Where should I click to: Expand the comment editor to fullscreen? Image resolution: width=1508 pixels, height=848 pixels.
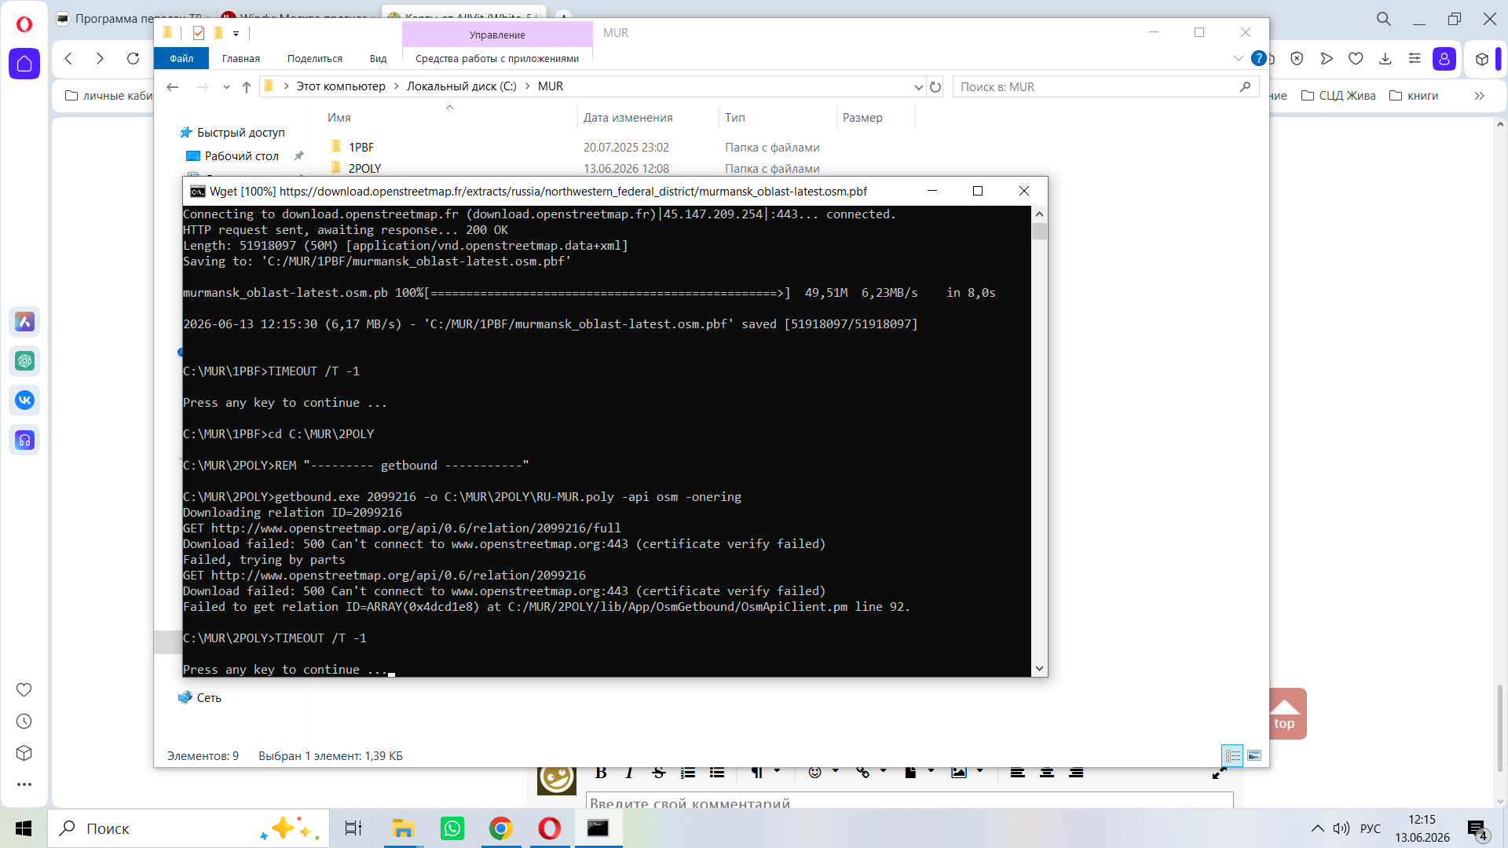pos(1219,773)
